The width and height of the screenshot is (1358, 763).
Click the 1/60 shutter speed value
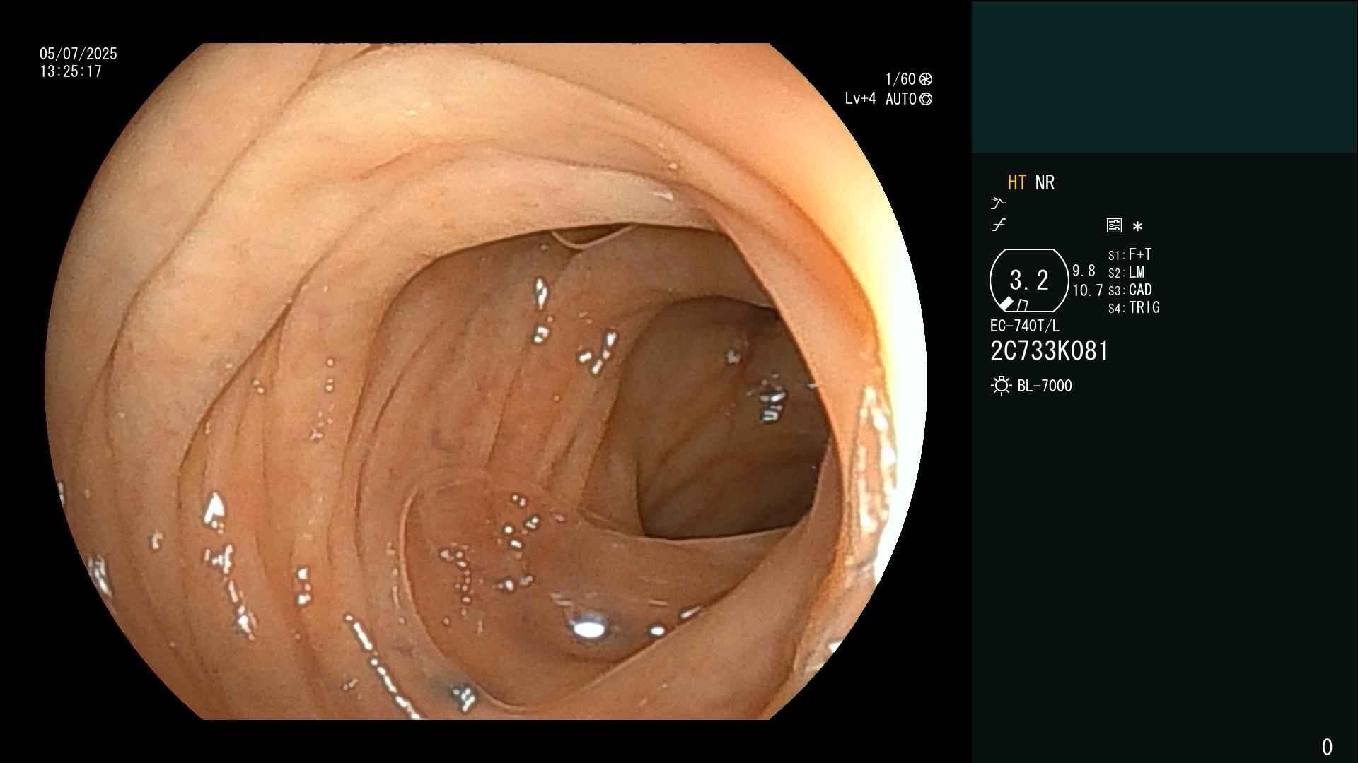pos(900,79)
